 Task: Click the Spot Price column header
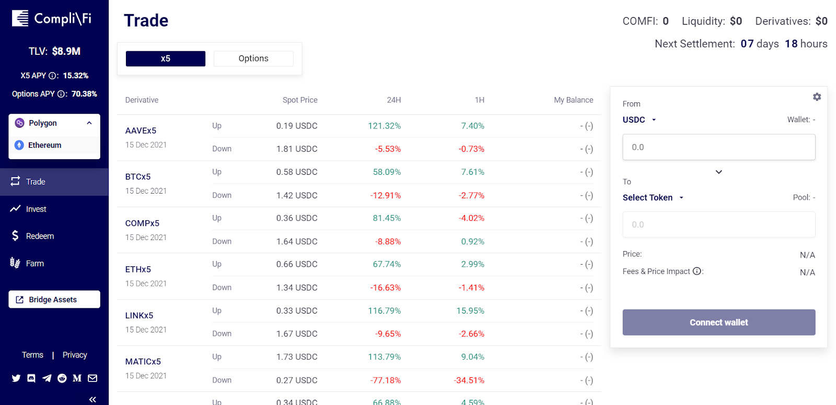300,100
